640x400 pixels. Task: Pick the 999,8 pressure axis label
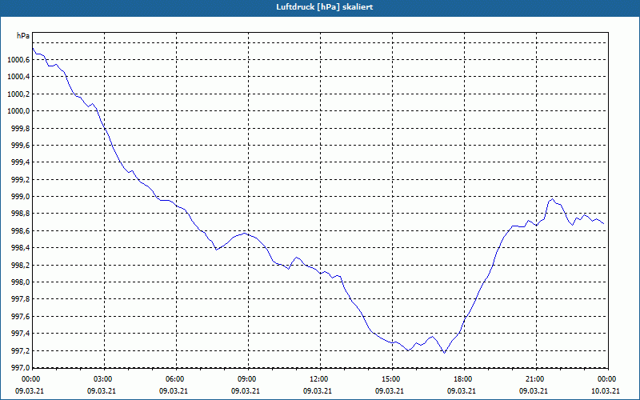[21, 129]
